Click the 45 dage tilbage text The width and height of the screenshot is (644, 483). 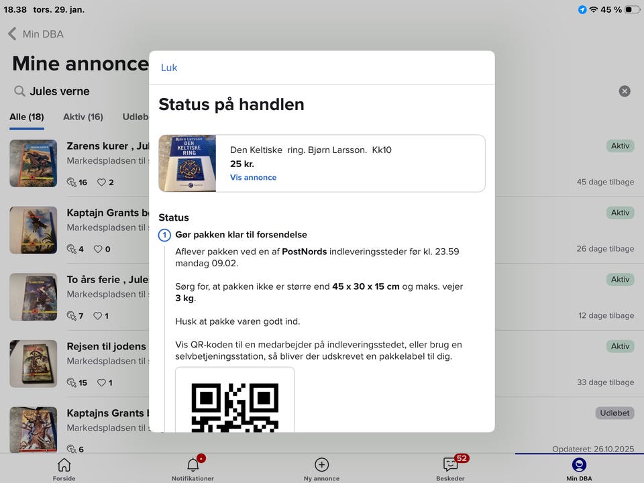(x=605, y=182)
